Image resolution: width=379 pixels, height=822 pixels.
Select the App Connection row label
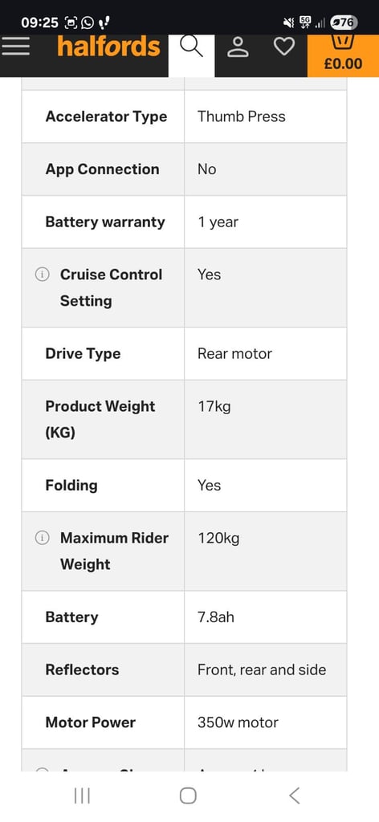[102, 169]
